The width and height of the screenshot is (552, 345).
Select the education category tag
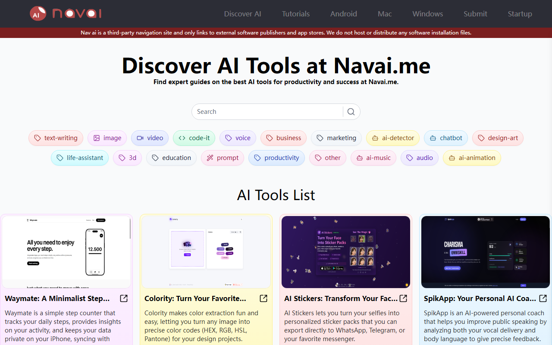pos(171,158)
